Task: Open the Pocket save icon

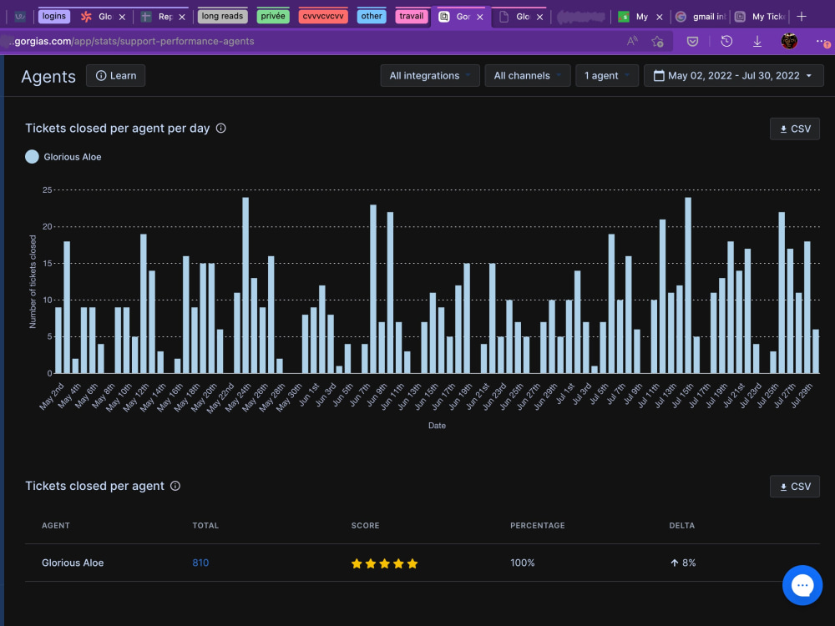Action: [x=692, y=41]
